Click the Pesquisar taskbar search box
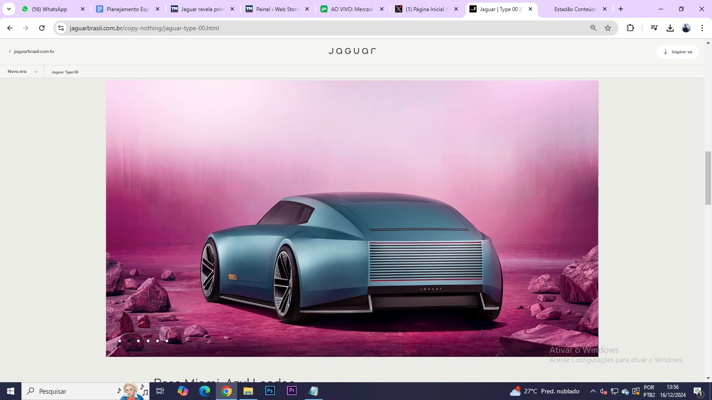The height and width of the screenshot is (400, 712). [85, 391]
